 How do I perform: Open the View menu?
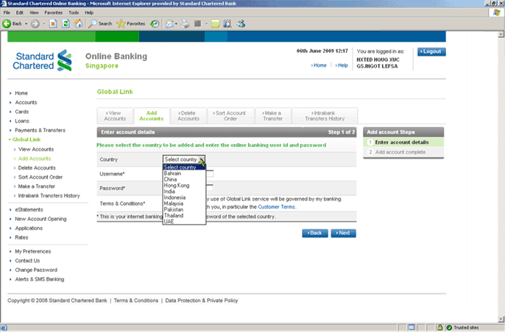[x=34, y=12]
